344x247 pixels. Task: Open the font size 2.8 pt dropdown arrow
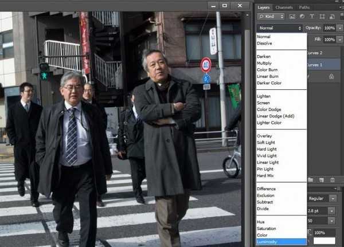[332, 211]
